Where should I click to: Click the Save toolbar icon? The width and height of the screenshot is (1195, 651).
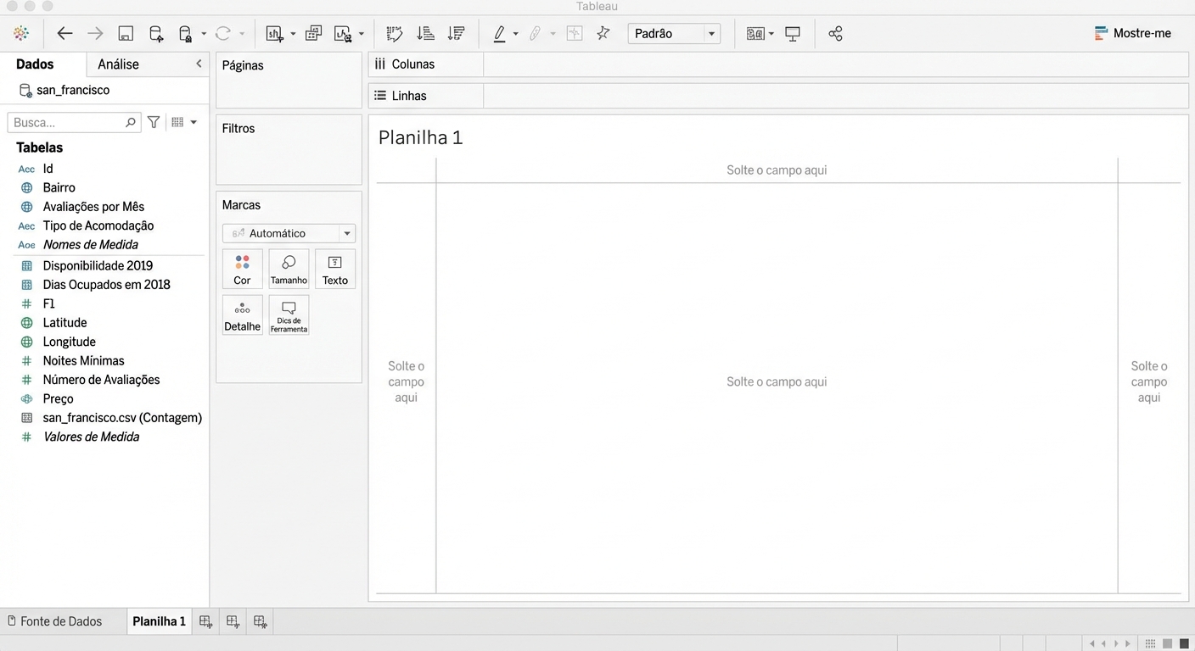pyautogui.click(x=126, y=33)
